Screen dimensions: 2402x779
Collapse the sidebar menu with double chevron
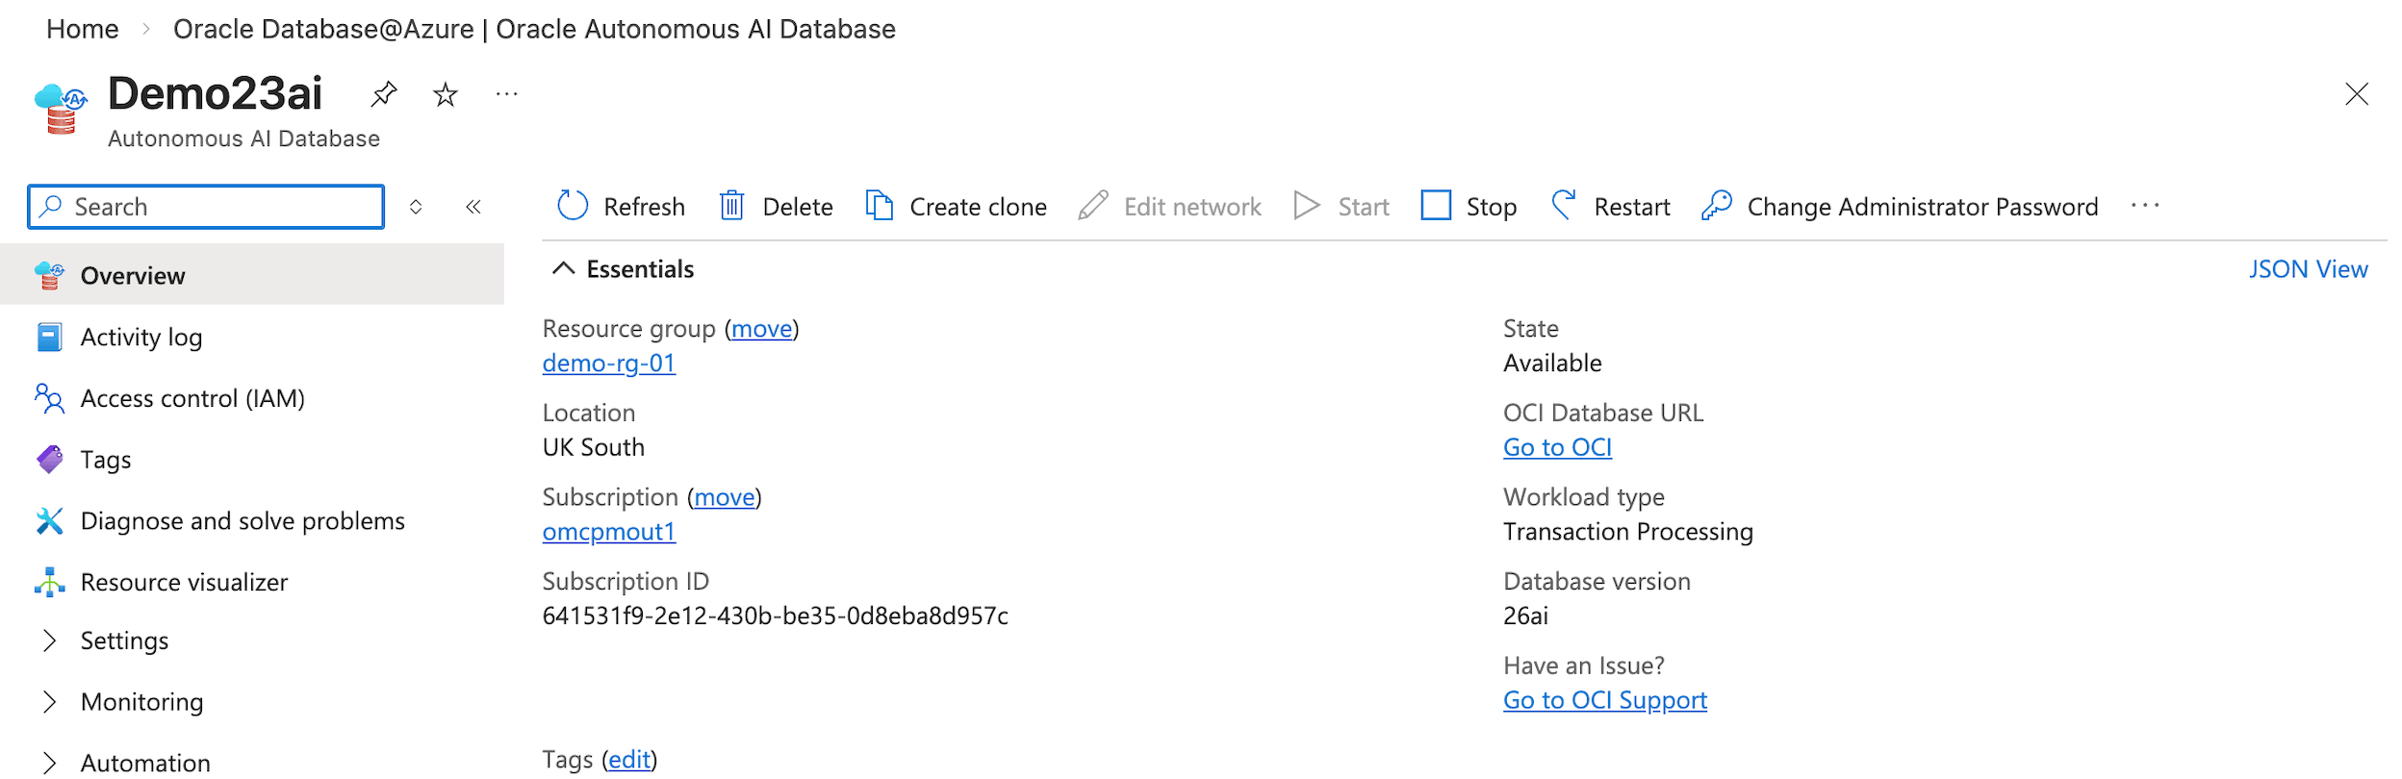[x=473, y=207]
